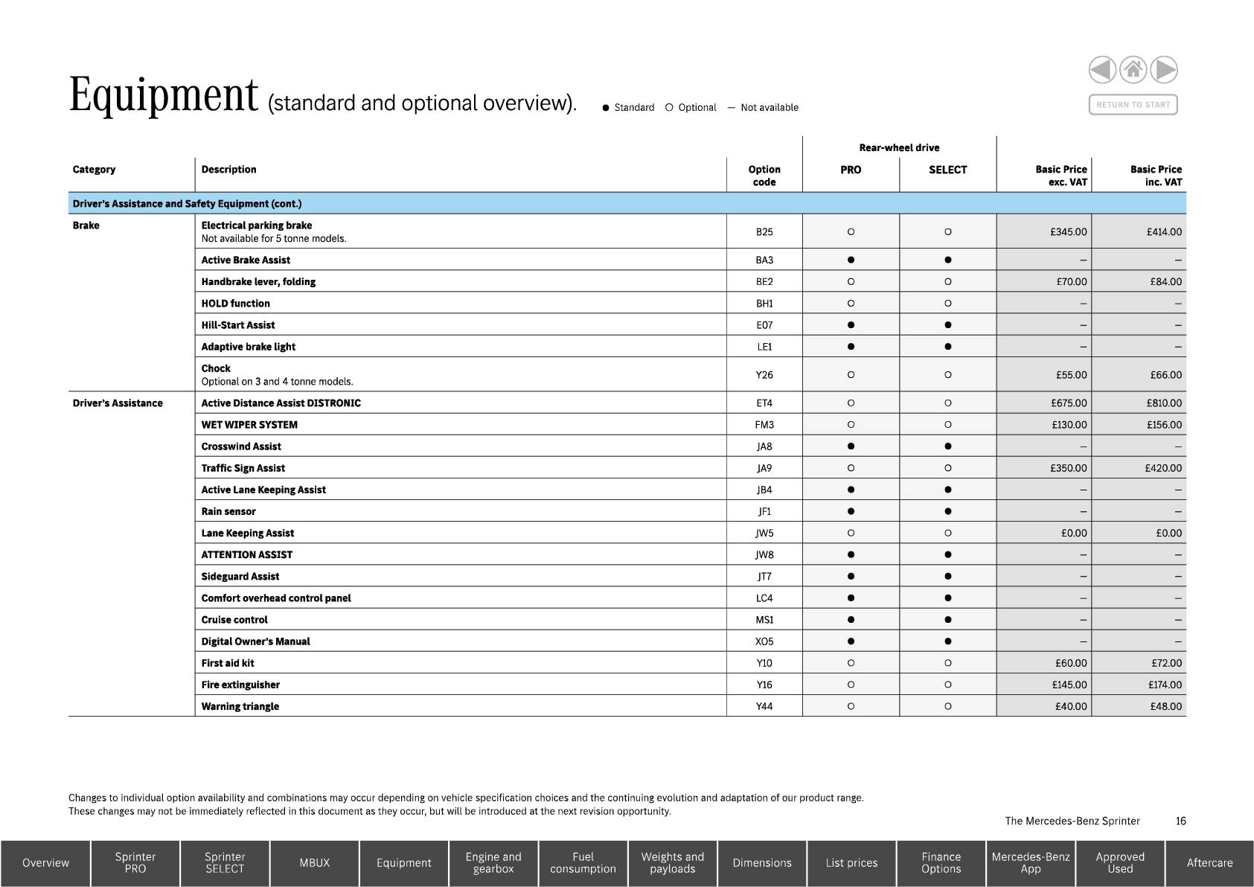The height and width of the screenshot is (887, 1254).
Task: Click option code Y26
Action: (x=764, y=375)
